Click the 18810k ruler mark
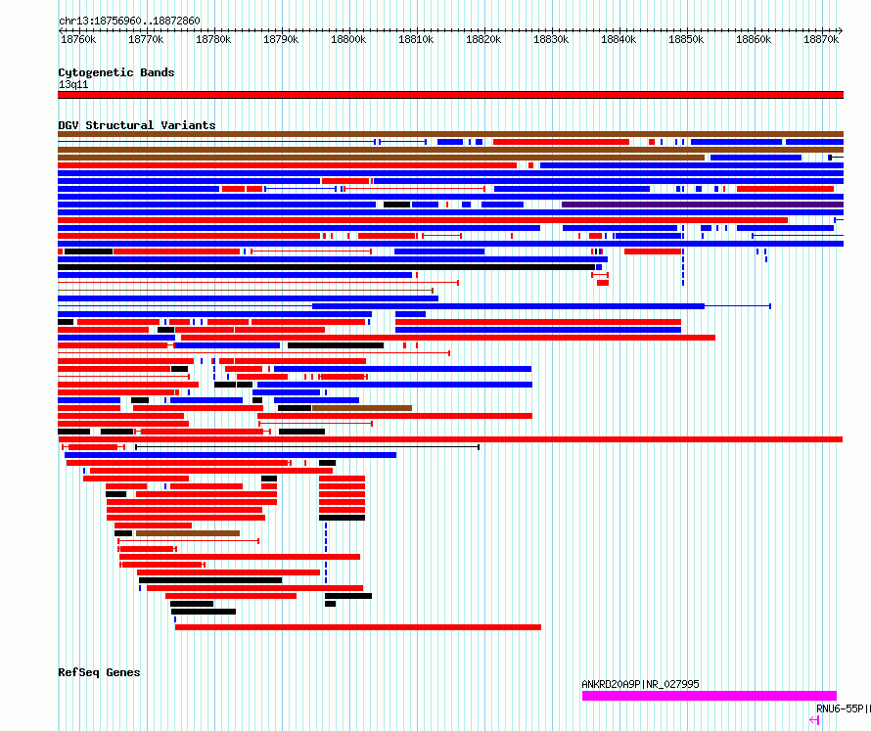 416,39
